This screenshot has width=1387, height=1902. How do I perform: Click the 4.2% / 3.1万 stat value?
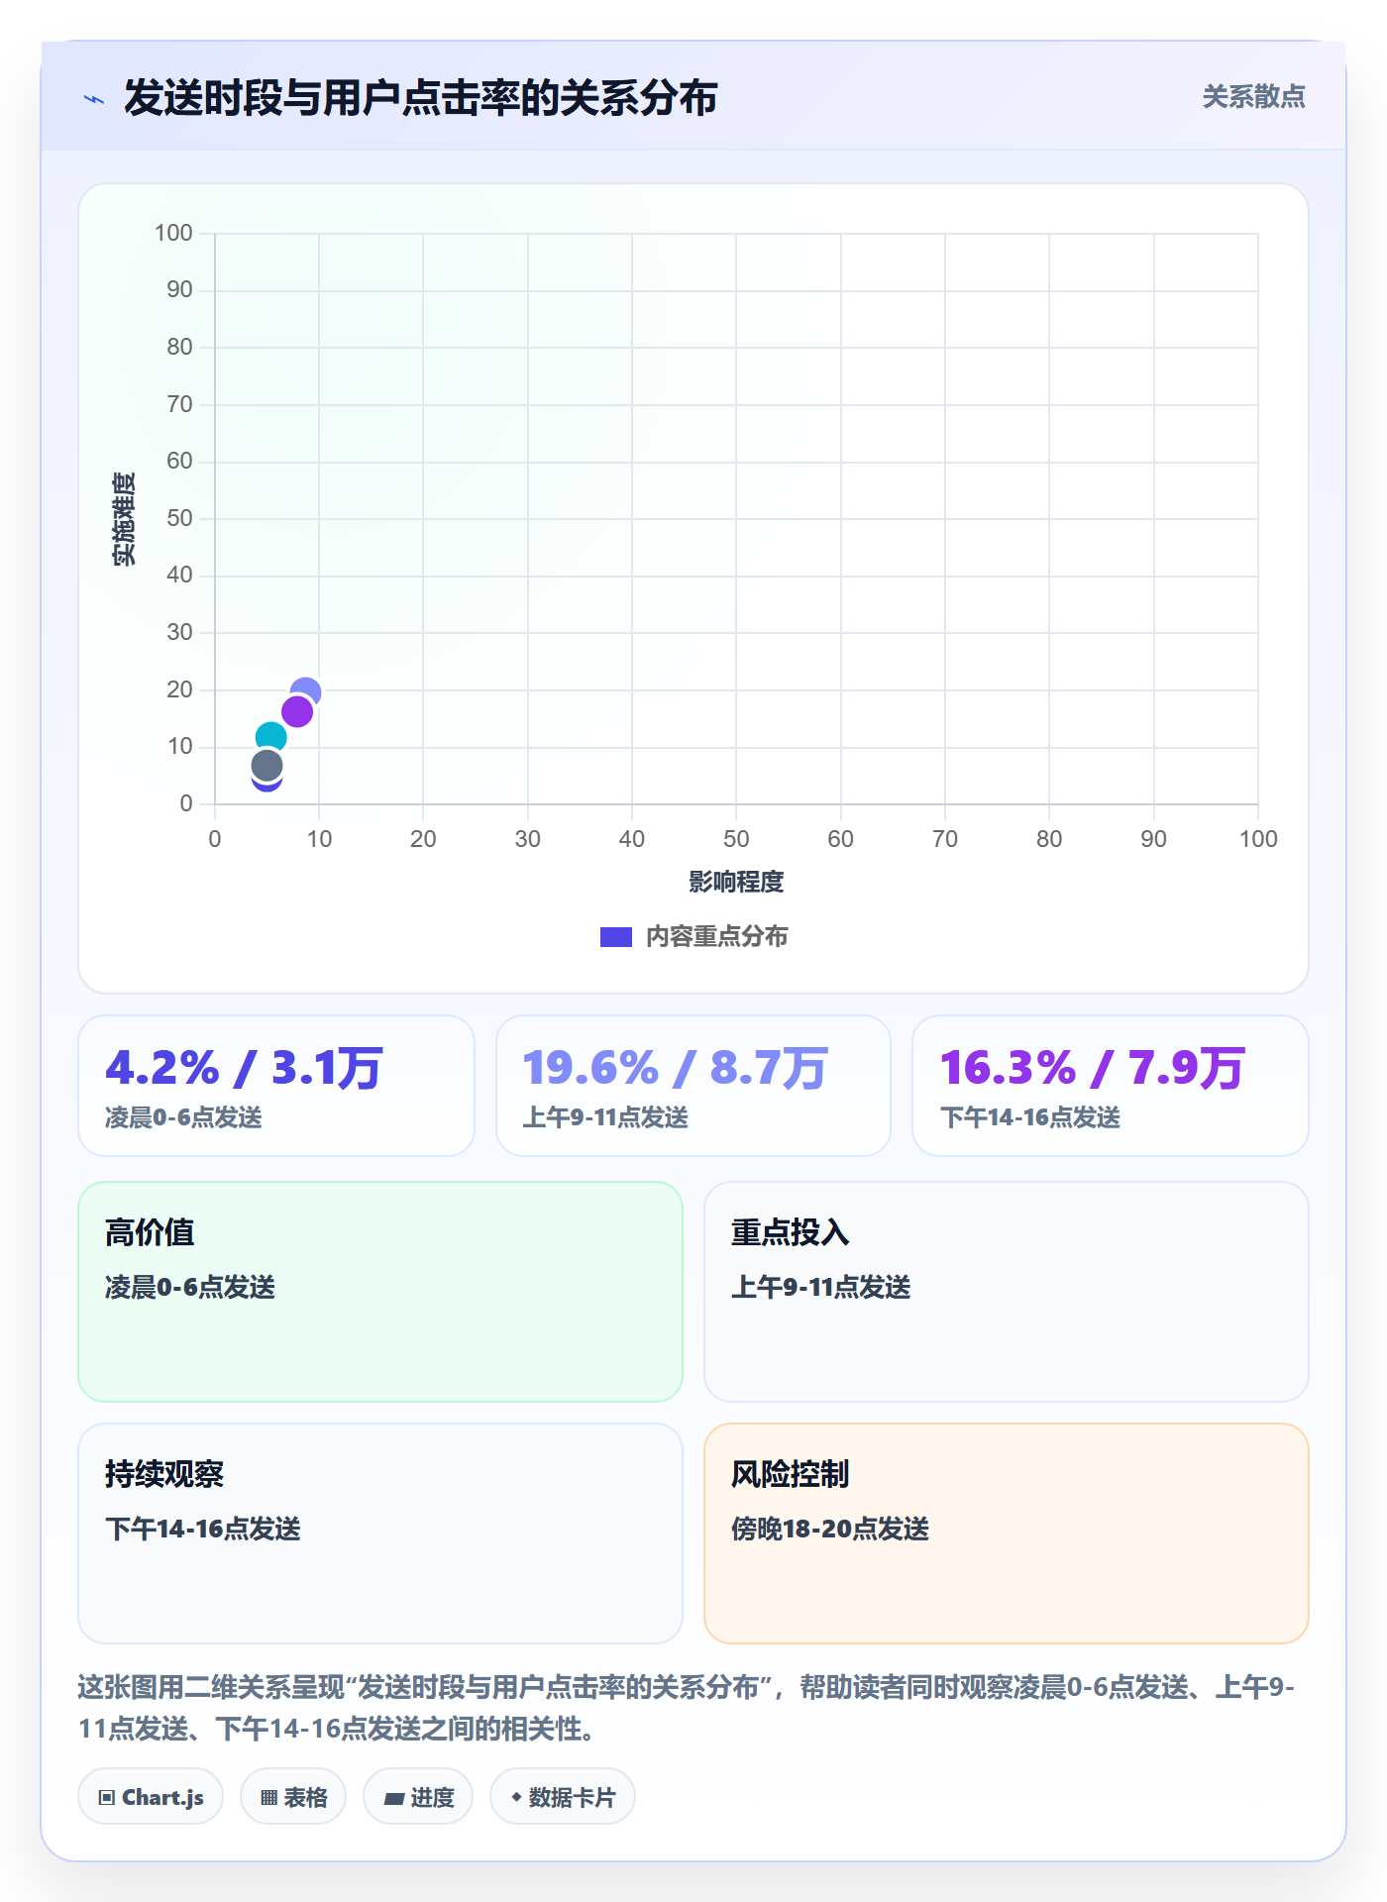coord(244,1068)
